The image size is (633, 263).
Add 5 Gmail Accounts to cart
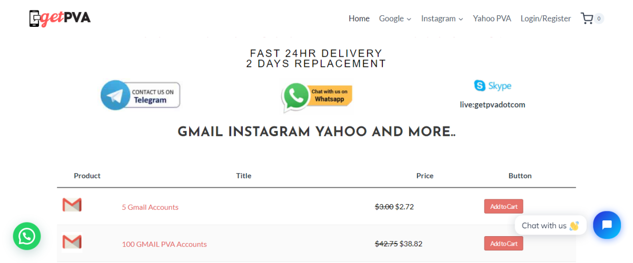[503, 206]
